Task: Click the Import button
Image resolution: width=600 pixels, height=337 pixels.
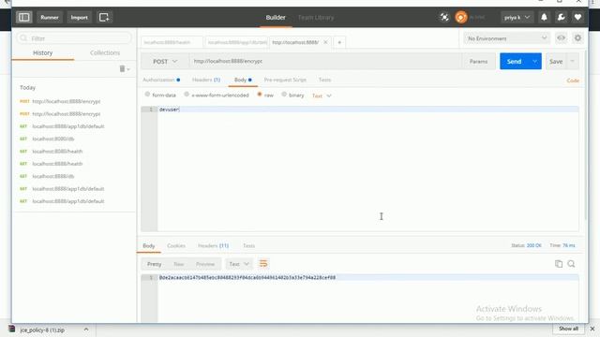Action: pyautogui.click(x=79, y=17)
